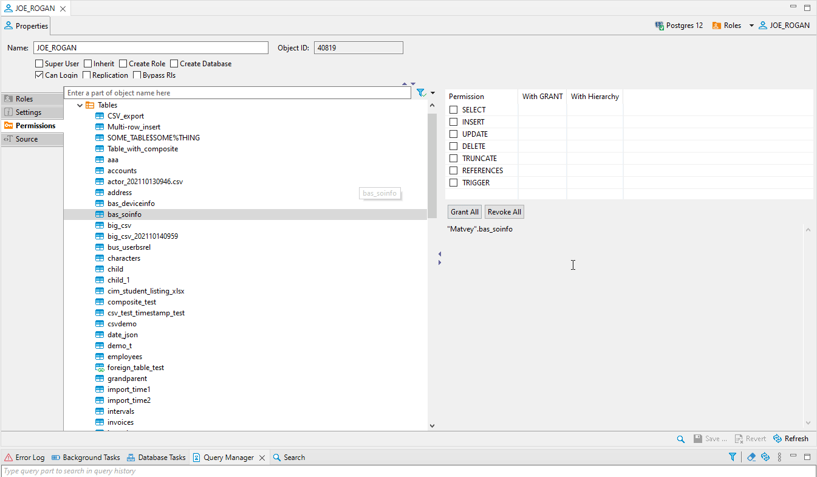Click the filter icon above the object tree

(421, 92)
